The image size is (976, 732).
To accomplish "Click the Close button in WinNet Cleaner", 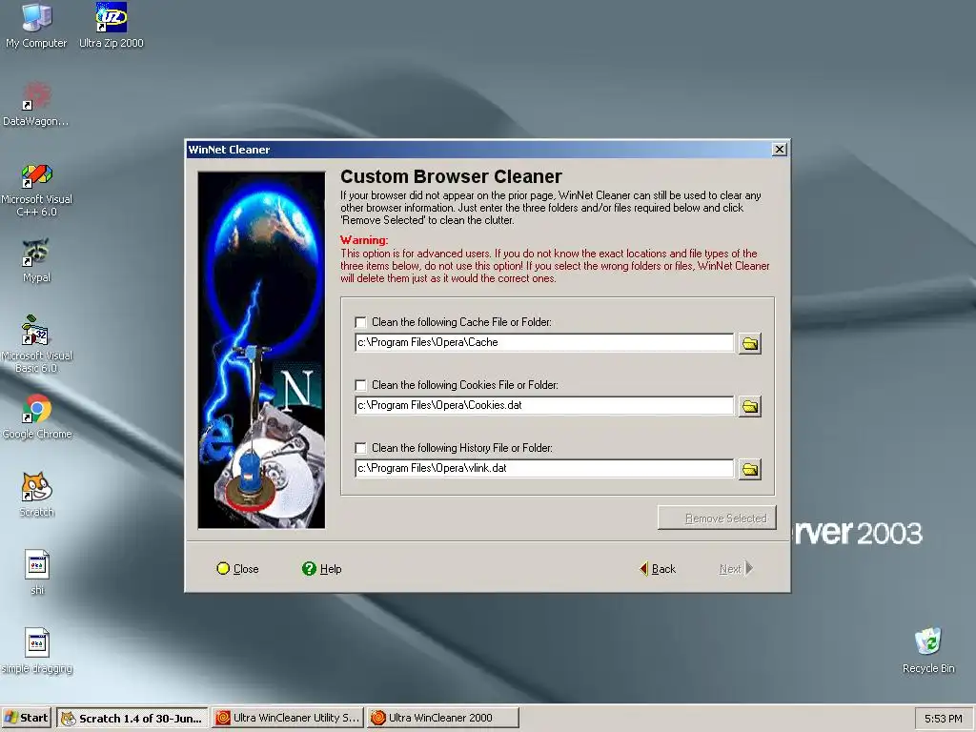I will pyautogui.click(x=237, y=569).
